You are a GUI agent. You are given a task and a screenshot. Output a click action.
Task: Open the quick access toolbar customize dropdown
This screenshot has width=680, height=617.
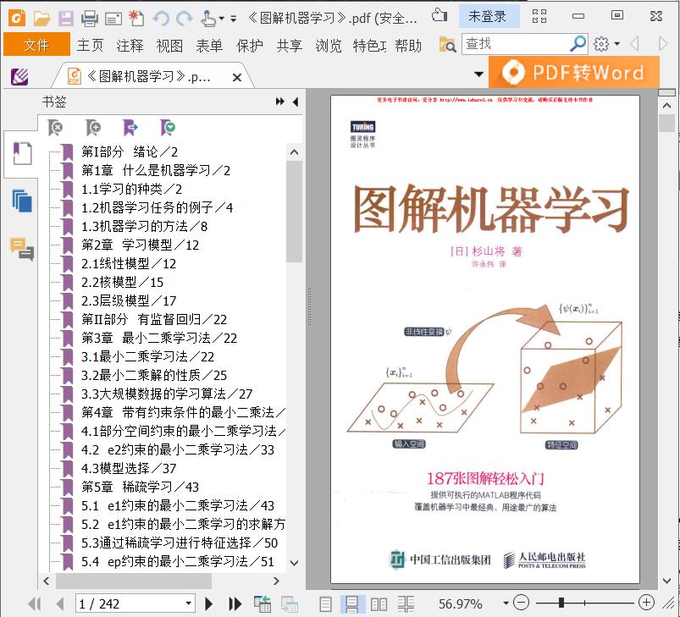click(x=234, y=19)
